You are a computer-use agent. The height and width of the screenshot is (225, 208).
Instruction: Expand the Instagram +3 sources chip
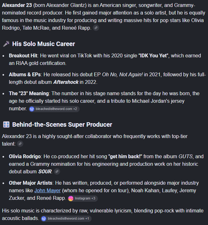click(x=83, y=199)
